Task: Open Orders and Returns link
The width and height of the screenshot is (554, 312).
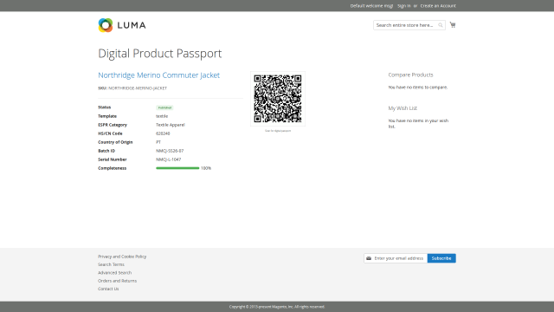Action: click(x=118, y=281)
